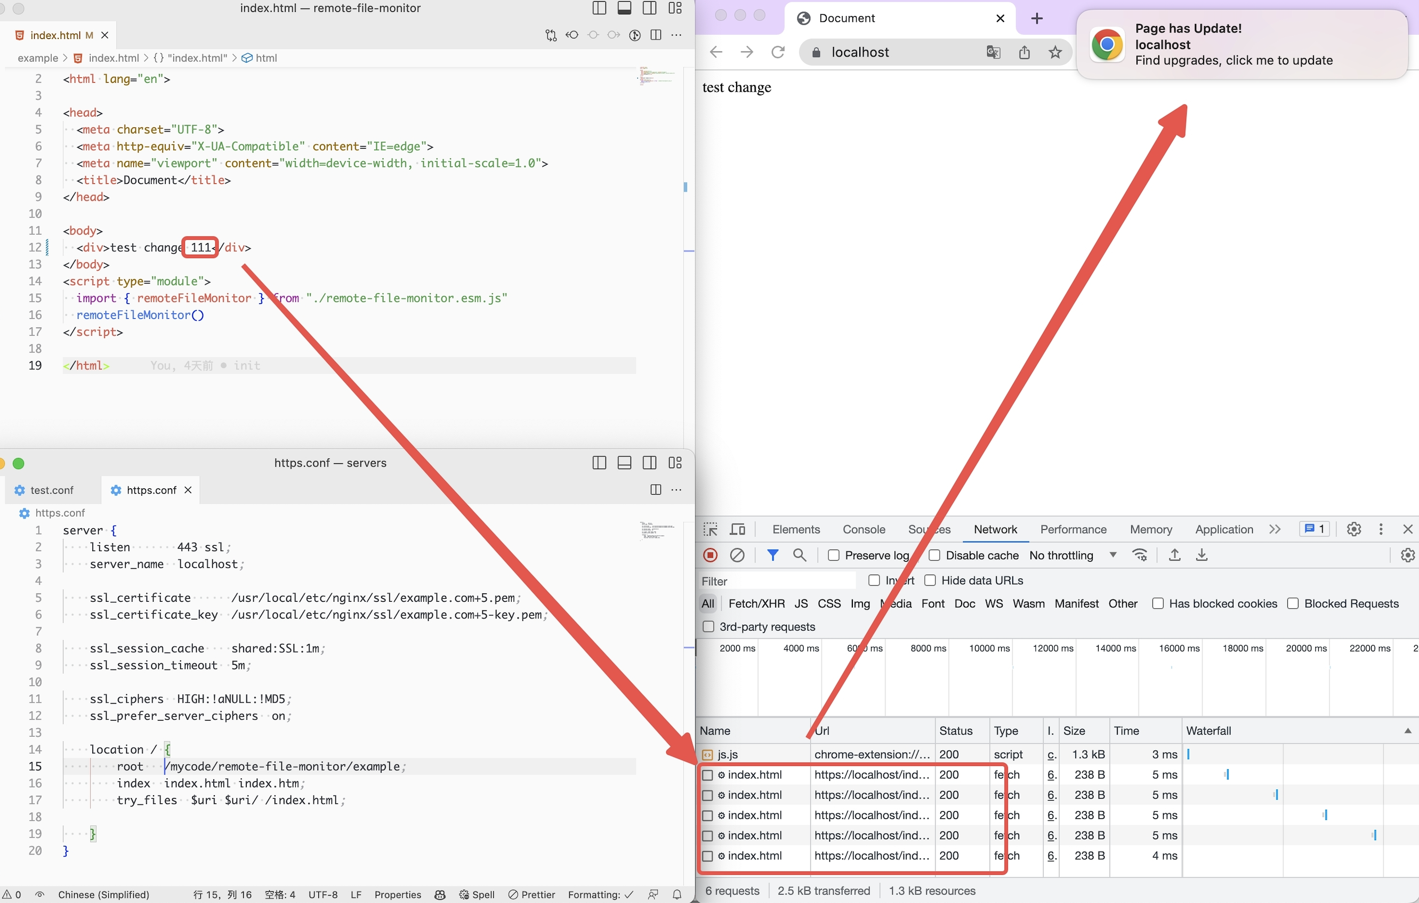Clear the network log
This screenshot has height=903, width=1419.
coord(737,555)
